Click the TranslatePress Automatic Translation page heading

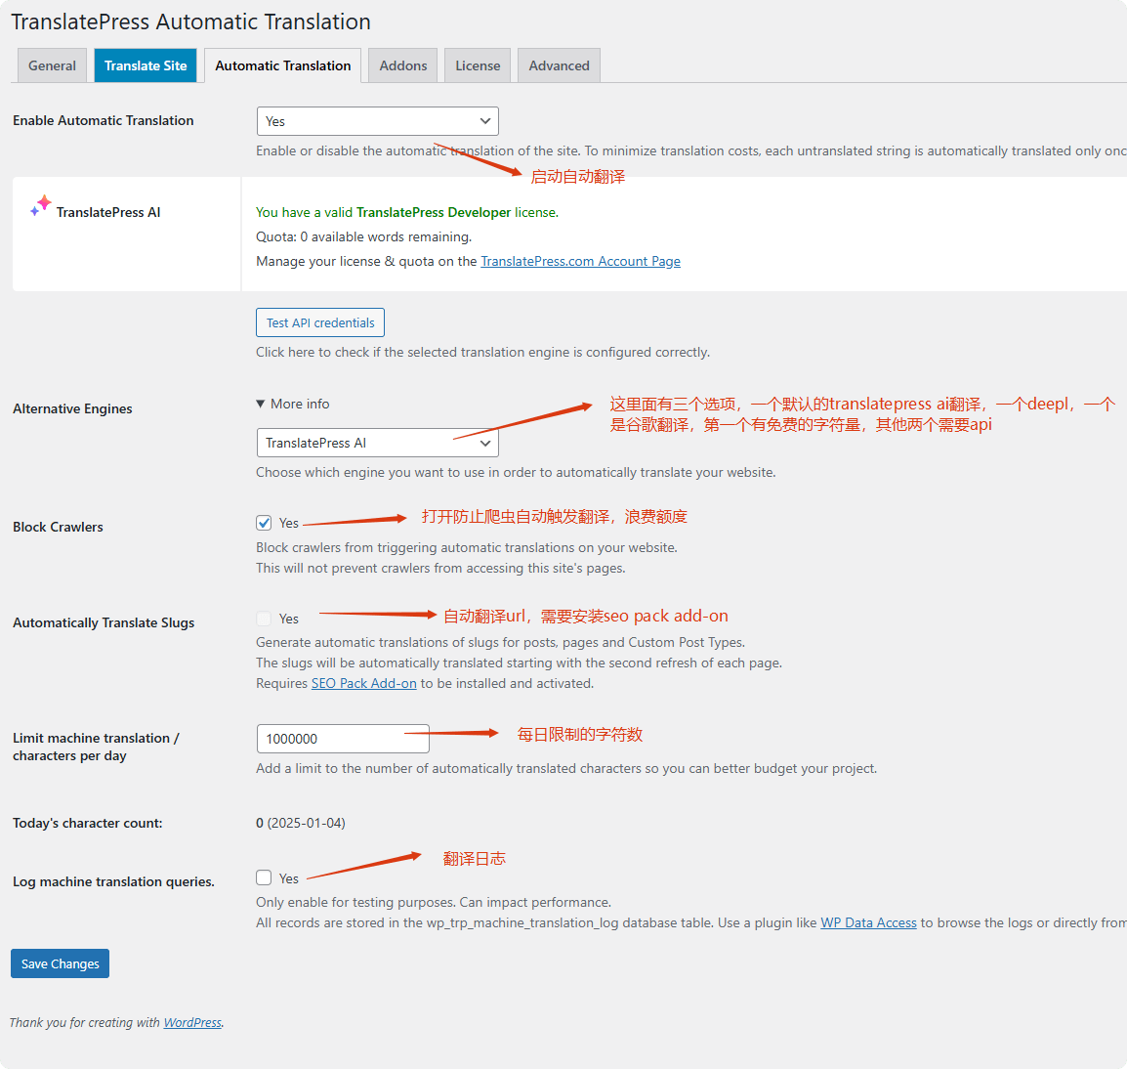190,21
